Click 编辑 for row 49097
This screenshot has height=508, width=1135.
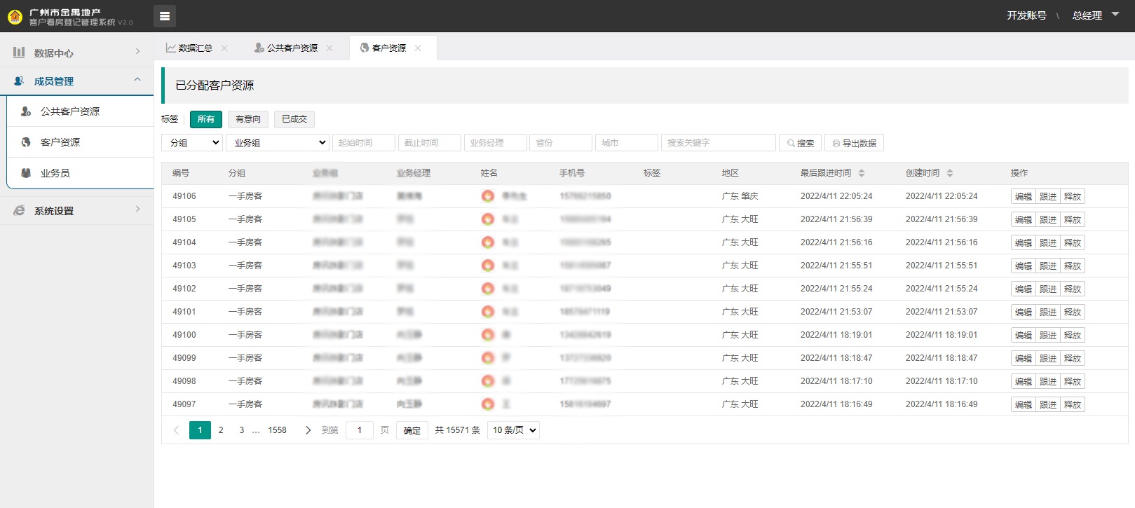click(x=1024, y=405)
